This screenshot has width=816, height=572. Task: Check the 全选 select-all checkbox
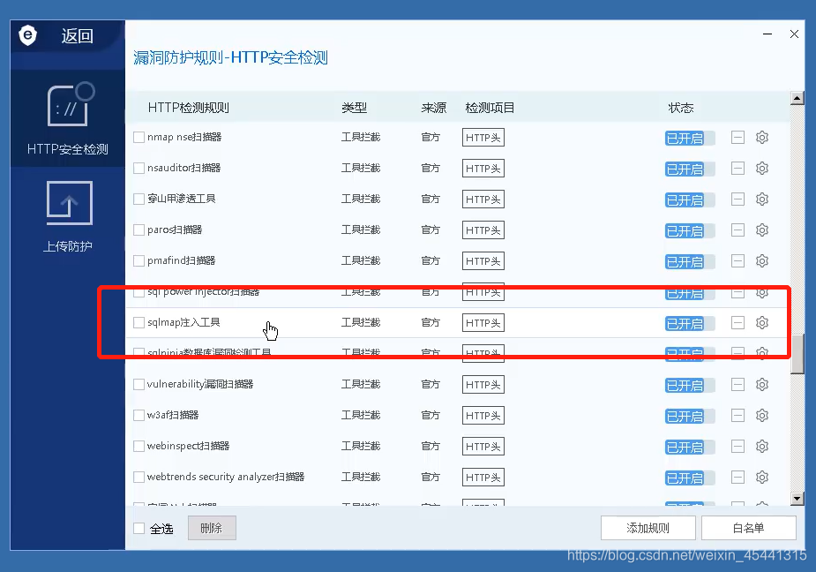tap(138, 526)
